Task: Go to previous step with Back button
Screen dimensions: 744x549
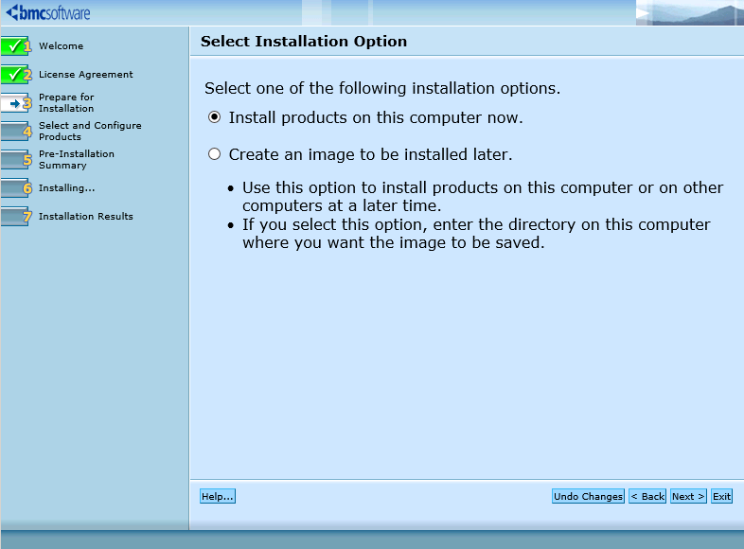Action: point(647,496)
